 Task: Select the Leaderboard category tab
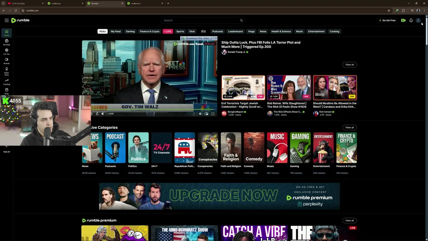(x=235, y=31)
